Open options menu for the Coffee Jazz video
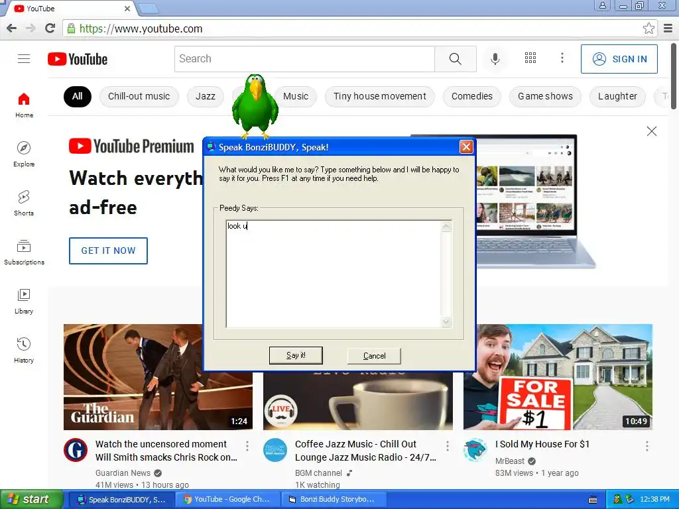 click(x=448, y=446)
